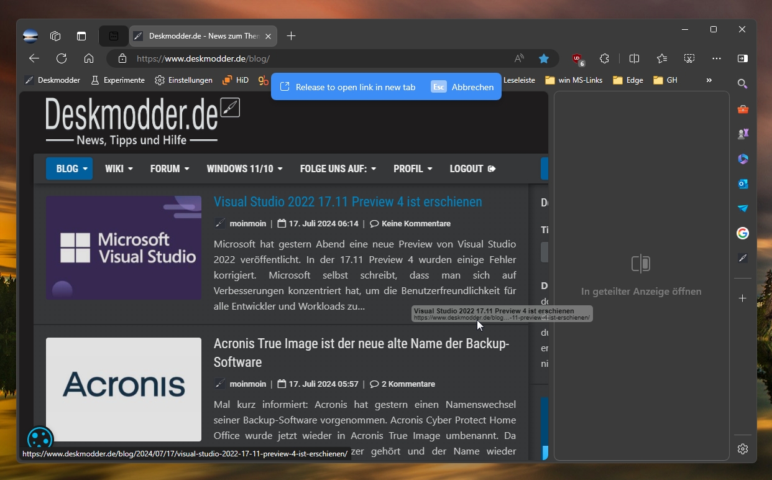Open 2 Kommentare on the Acronis article
This screenshot has height=480, width=772.
pyautogui.click(x=403, y=384)
